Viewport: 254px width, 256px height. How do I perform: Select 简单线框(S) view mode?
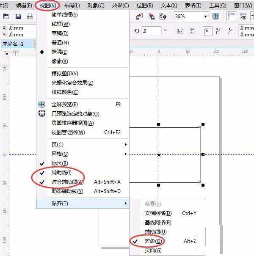(83, 15)
